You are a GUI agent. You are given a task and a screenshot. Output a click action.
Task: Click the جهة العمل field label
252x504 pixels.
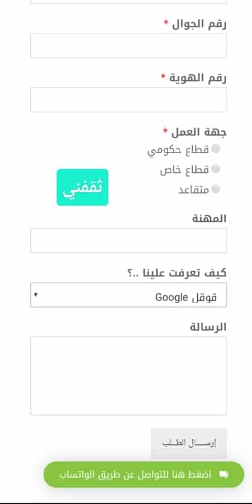[198, 132]
